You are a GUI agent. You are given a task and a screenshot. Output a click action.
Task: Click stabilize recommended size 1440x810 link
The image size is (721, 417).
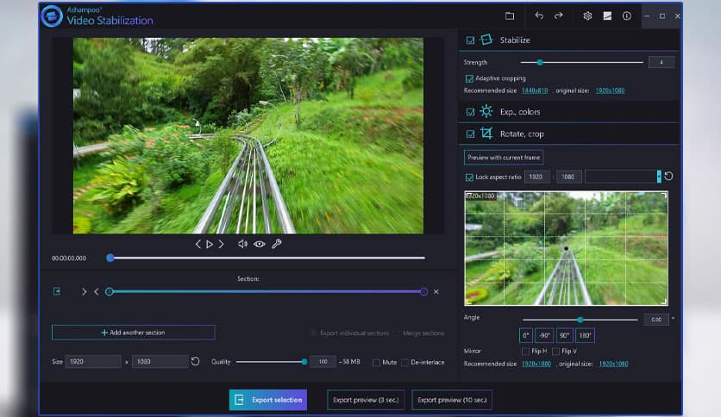pyautogui.click(x=535, y=91)
